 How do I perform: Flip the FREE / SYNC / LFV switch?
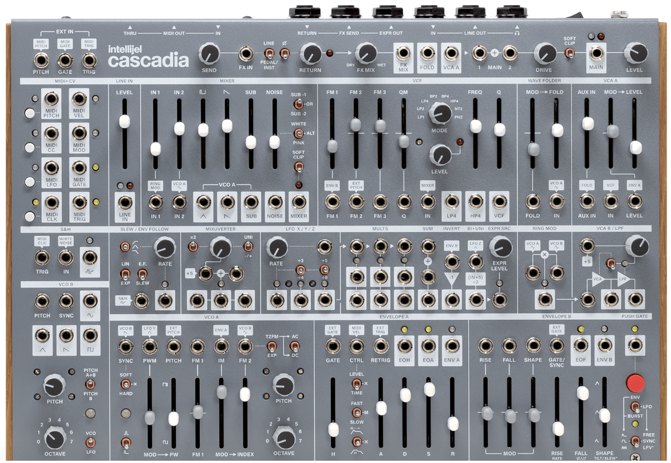pos(635,441)
